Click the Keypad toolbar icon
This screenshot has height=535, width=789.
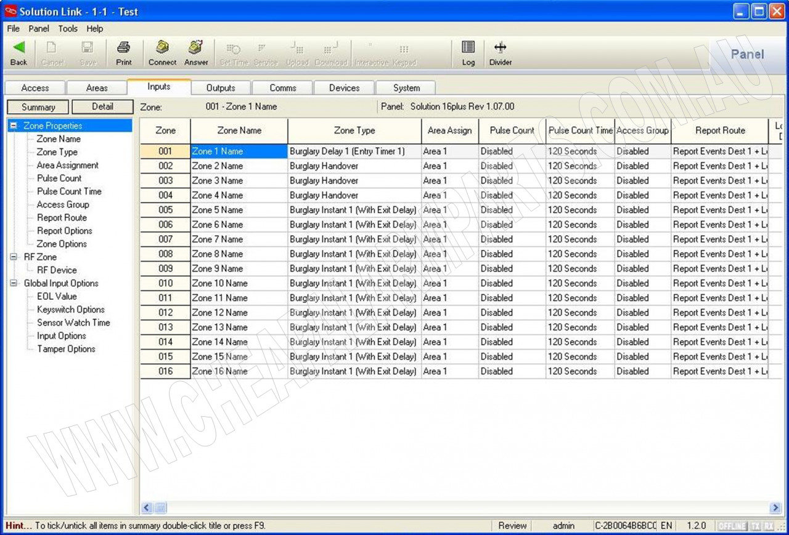click(404, 53)
